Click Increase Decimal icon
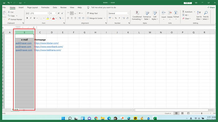The height and width of the screenshot is (122, 218). [124, 18]
